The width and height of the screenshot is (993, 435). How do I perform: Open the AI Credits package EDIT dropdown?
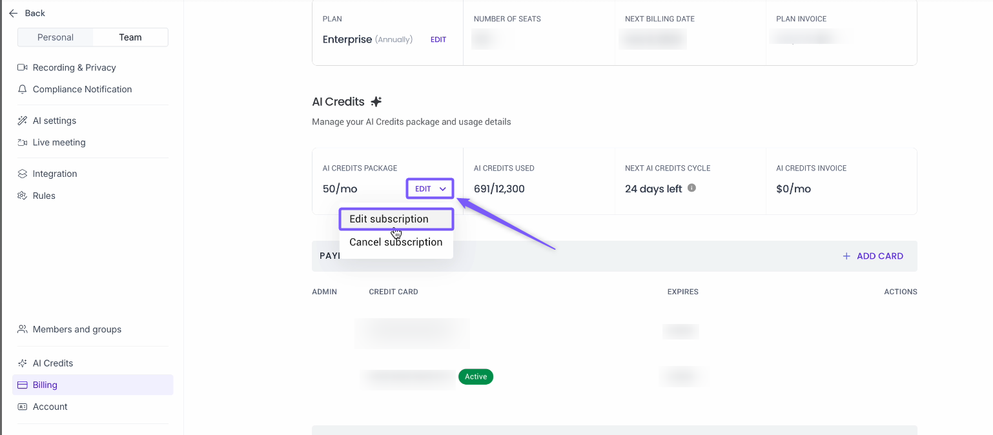(430, 189)
